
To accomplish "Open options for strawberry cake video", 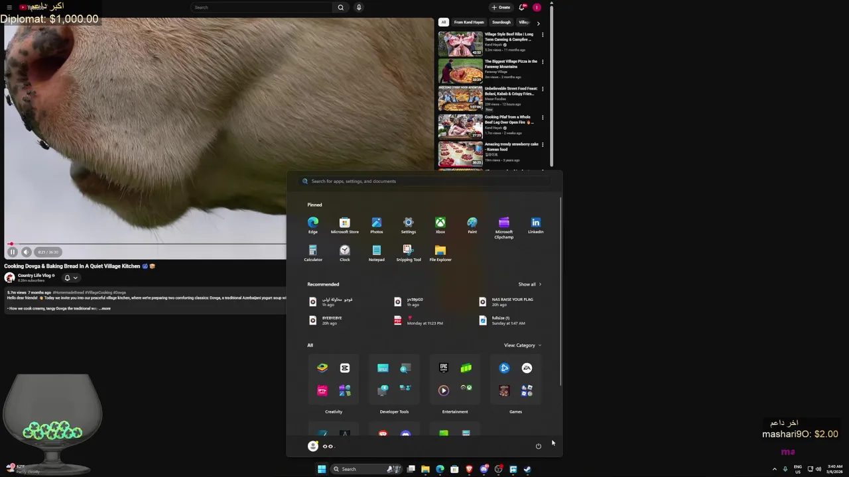I will pyautogui.click(x=543, y=144).
